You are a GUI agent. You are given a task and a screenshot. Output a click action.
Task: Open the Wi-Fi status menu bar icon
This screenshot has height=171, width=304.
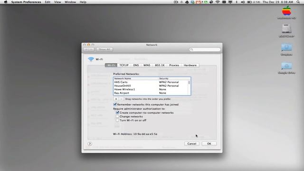pos(218,2)
